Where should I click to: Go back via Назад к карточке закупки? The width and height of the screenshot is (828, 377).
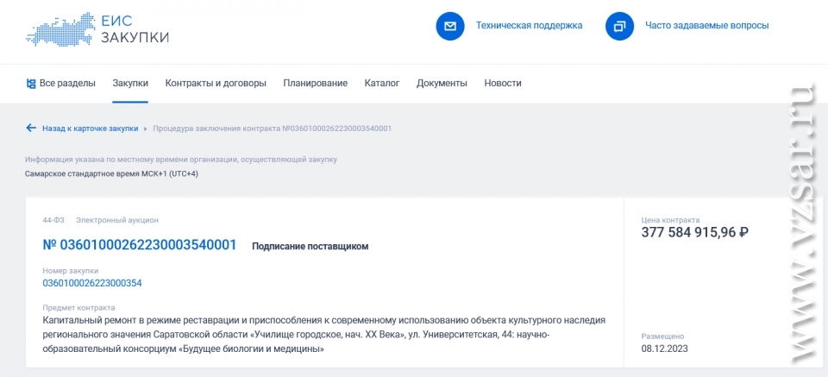pos(90,129)
